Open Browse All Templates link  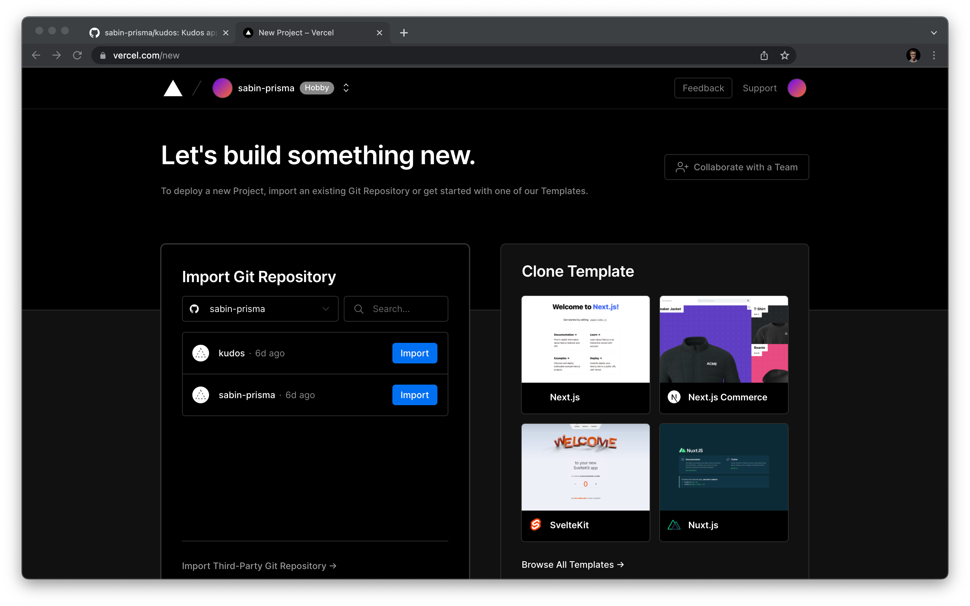click(572, 564)
